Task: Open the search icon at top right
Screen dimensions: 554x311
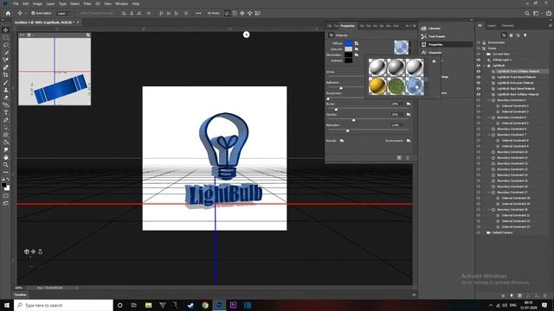Action: pos(527,13)
